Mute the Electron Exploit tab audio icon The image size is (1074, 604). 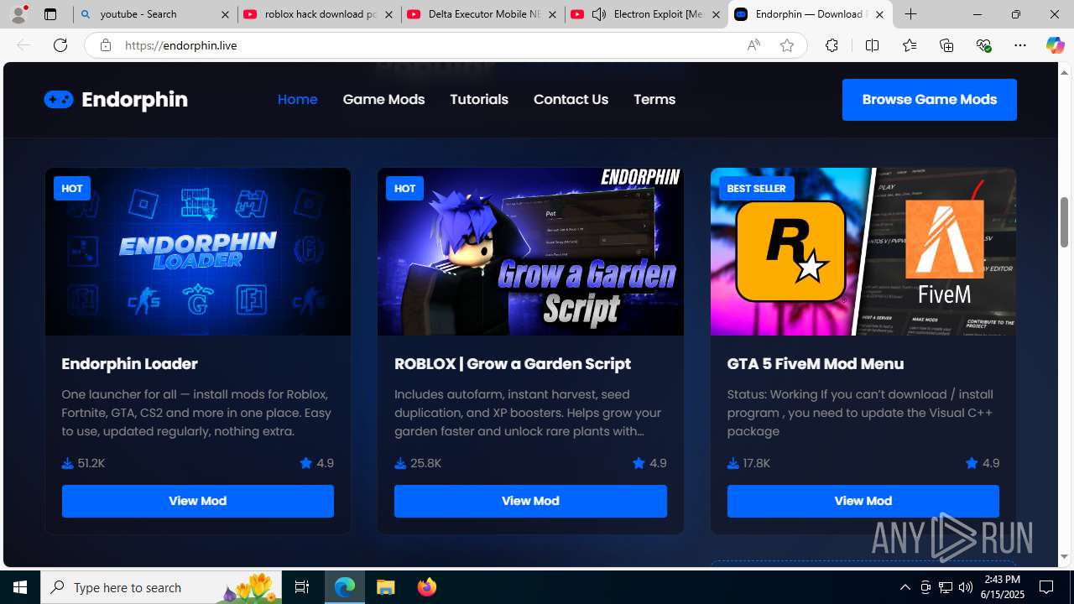pos(599,14)
